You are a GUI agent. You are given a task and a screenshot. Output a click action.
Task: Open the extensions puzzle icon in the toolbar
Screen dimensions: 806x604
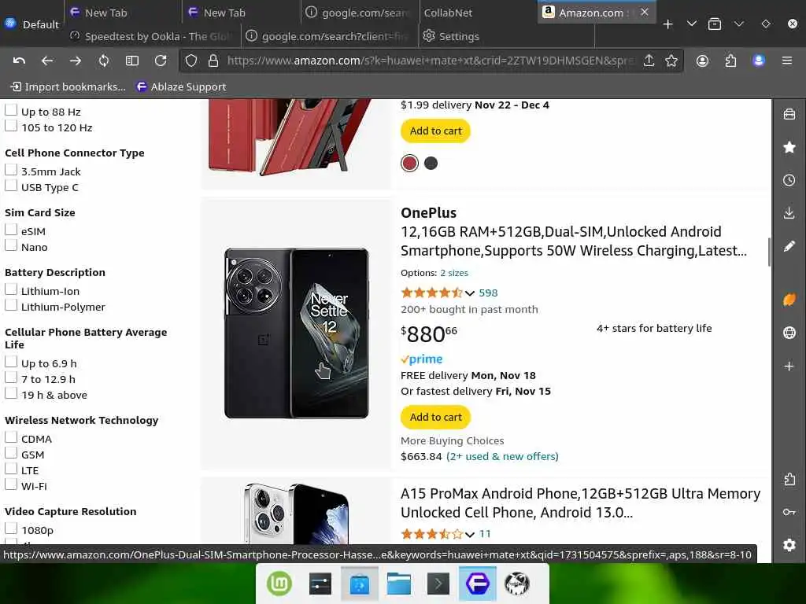(730, 61)
